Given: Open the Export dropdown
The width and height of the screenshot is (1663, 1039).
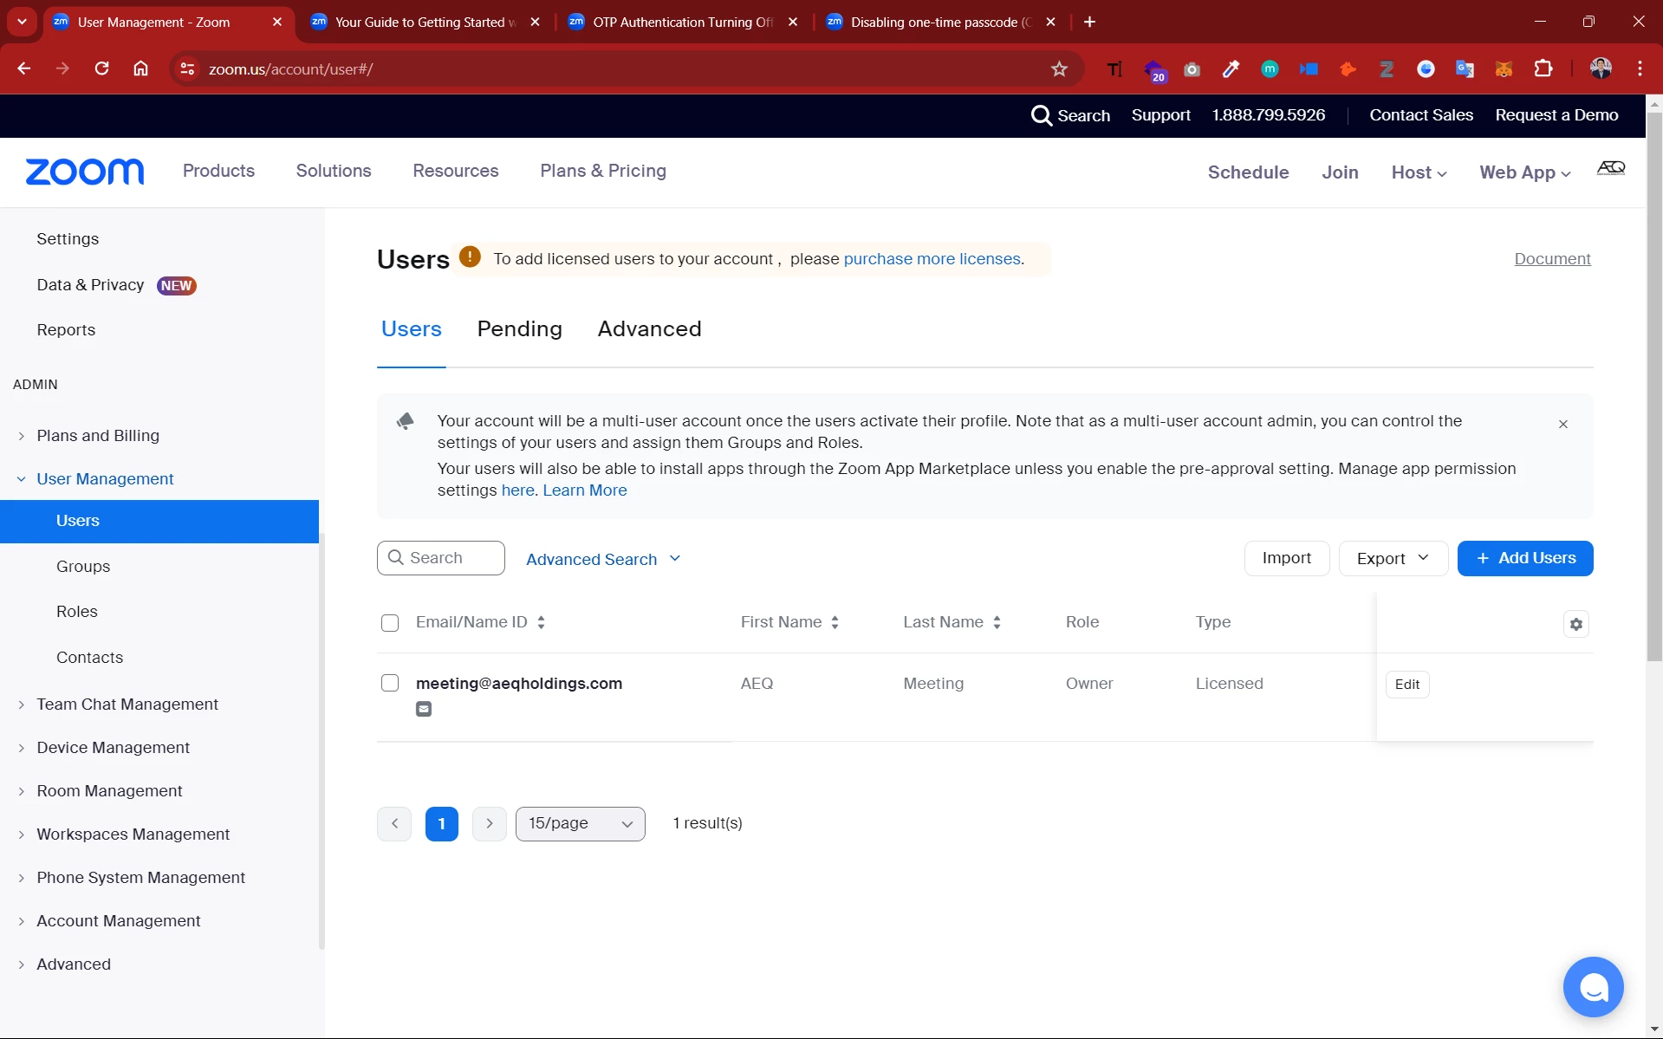Looking at the screenshot, I should (1393, 558).
